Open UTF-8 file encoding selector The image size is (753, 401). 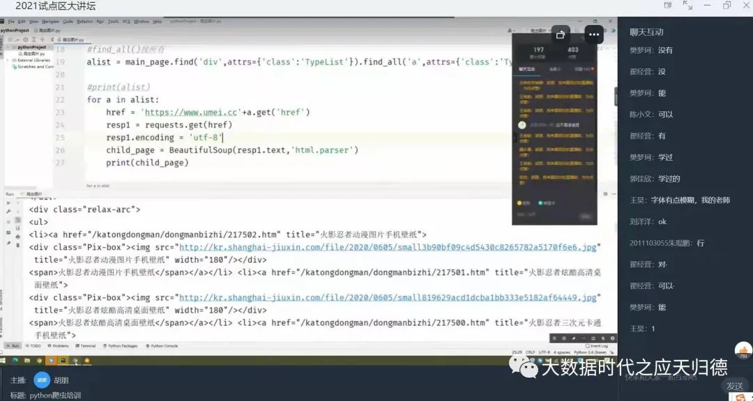click(x=545, y=352)
